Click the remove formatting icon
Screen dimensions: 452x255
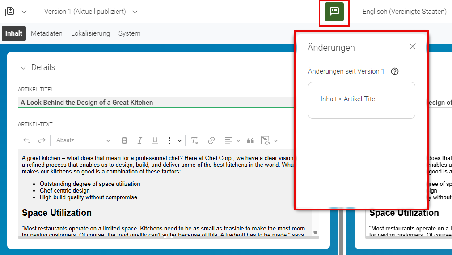pyautogui.click(x=194, y=140)
